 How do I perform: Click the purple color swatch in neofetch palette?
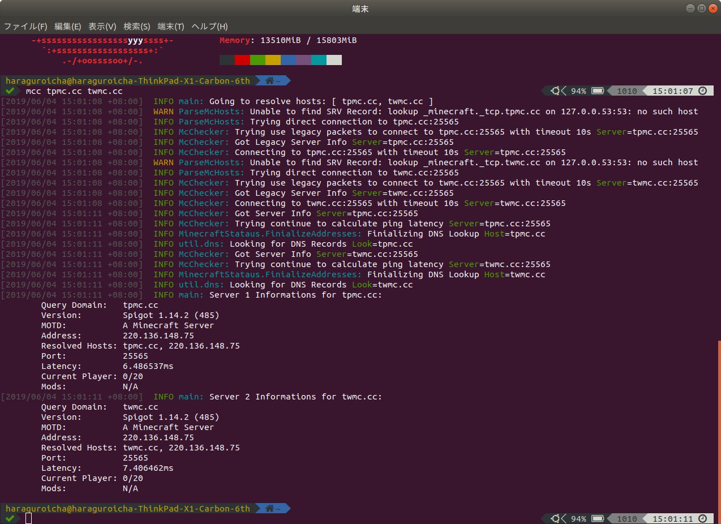(x=303, y=60)
